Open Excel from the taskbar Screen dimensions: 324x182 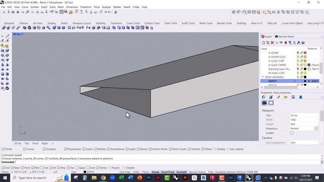click(121, 177)
